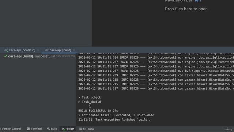Switch to the cars-api [bootRun] tab

pyautogui.click(x=22, y=50)
